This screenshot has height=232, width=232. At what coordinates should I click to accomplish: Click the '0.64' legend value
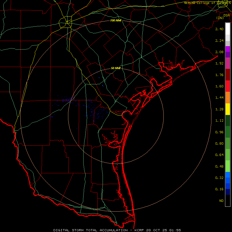pos(219,155)
